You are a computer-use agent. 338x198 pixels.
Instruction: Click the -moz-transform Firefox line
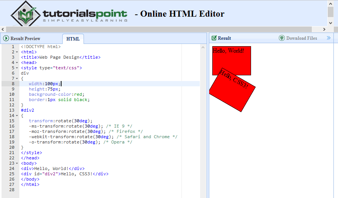(86, 131)
